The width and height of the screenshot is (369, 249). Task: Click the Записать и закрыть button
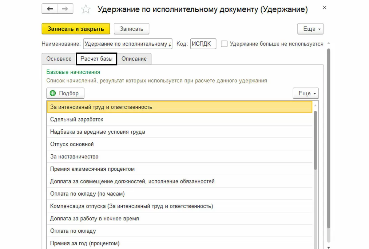click(76, 29)
